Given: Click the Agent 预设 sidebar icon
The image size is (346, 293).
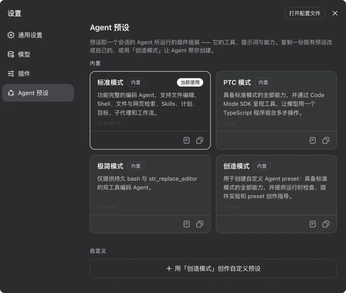Looking at the screenshot, I should [11, 93].
